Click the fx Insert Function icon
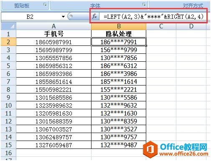 tap(94, 17)
